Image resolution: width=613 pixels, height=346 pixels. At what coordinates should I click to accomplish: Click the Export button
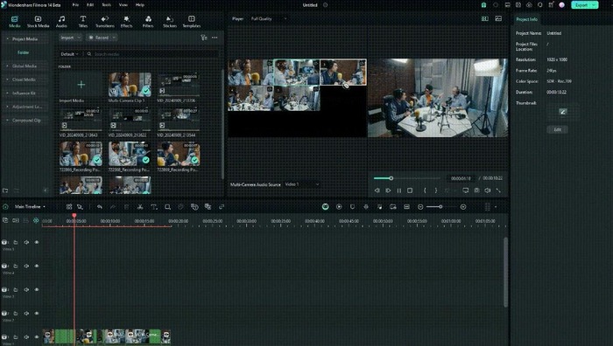coord(584,5)
